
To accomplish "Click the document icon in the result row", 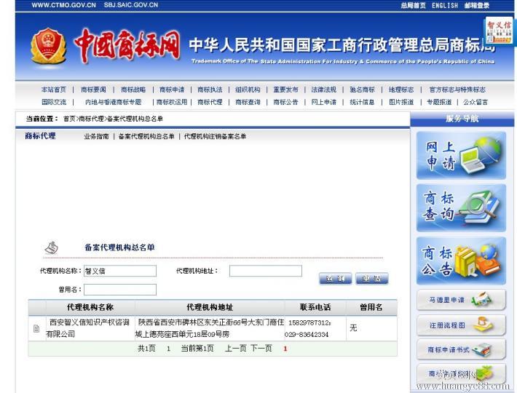I will pos(36,328).
